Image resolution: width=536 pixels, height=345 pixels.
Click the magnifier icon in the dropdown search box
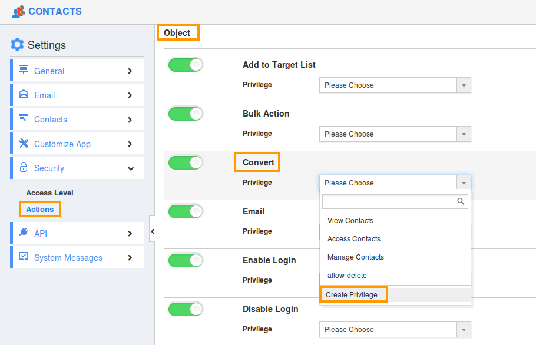pos(461,201)
